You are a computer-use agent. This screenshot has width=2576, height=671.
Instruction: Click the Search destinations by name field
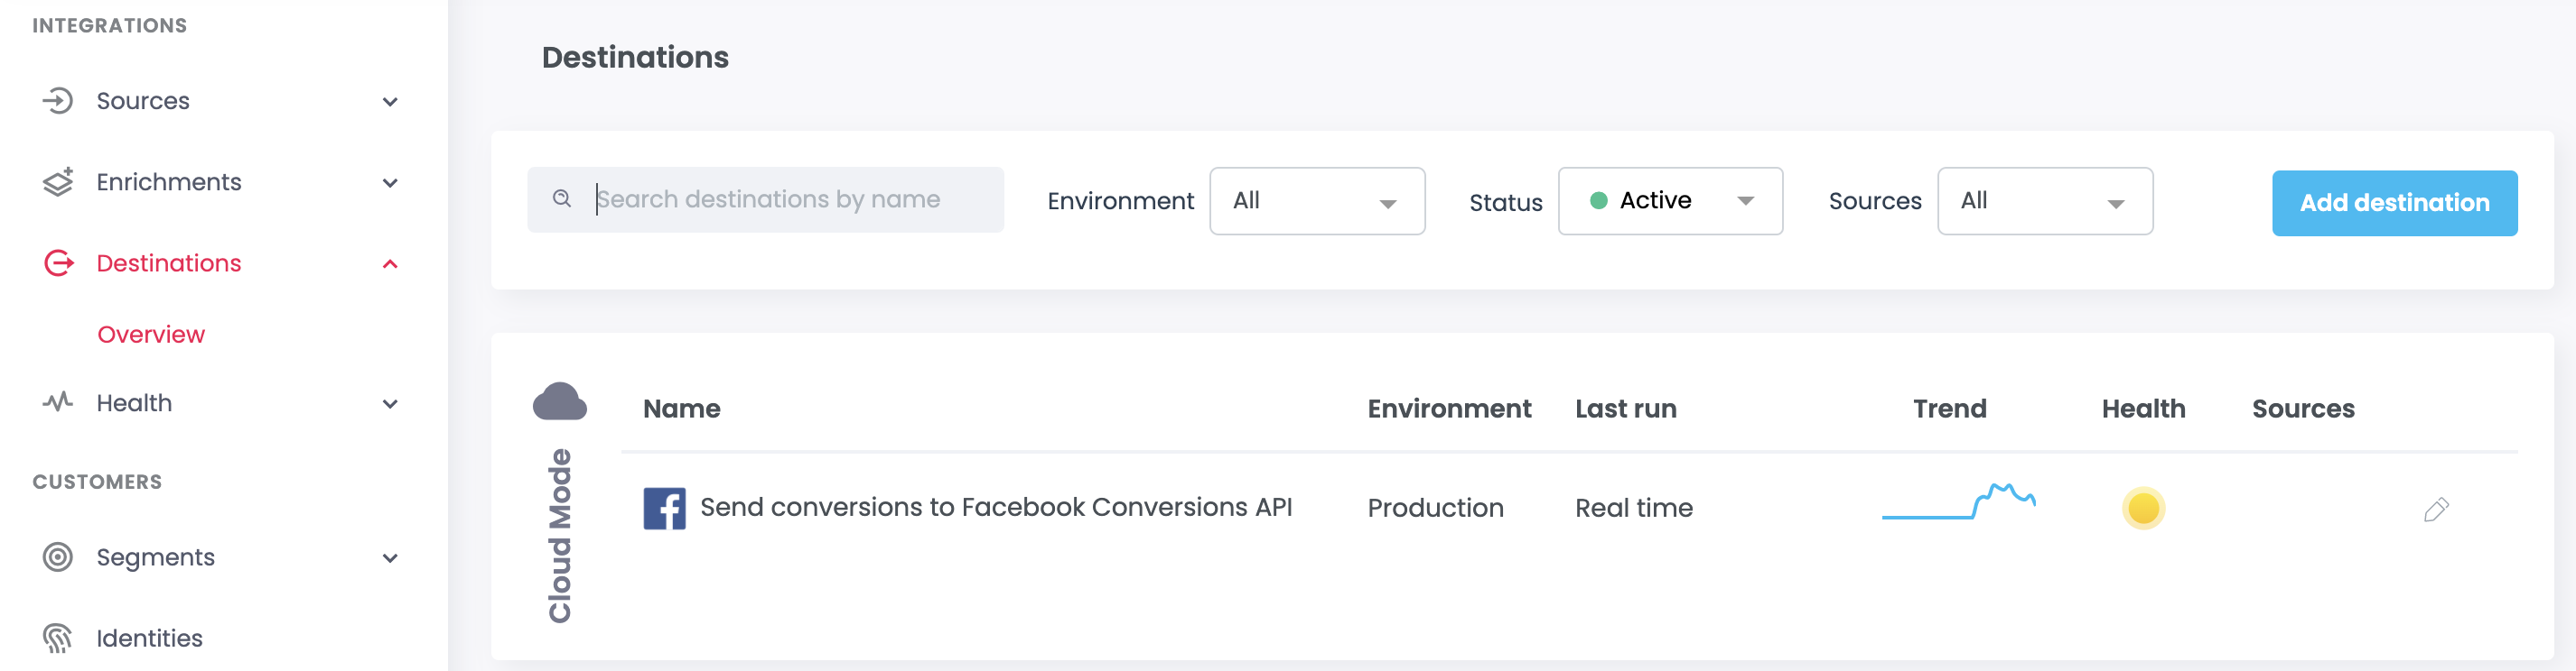(765, 199)
